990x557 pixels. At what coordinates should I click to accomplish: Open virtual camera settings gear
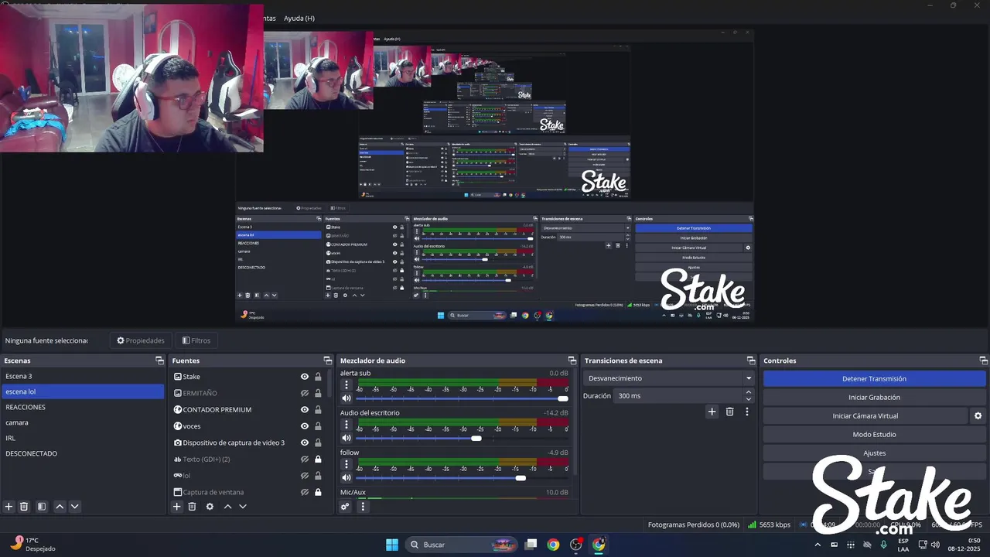click(x=978, y=416)
